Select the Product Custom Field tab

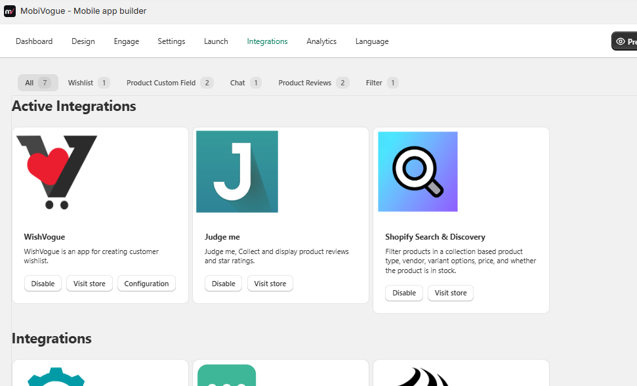170,83
